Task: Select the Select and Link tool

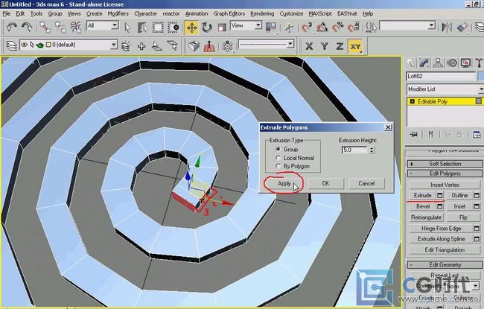Action: point(45,27)
